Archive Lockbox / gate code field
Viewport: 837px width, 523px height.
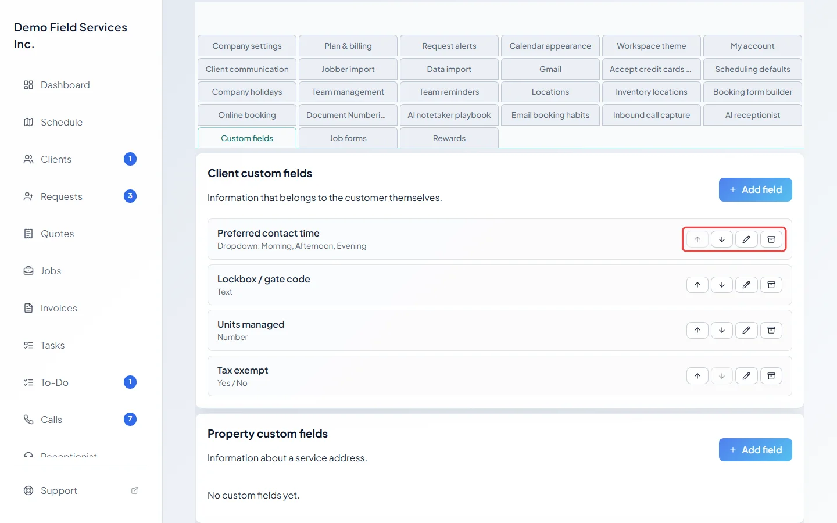[x=771, y=285]
